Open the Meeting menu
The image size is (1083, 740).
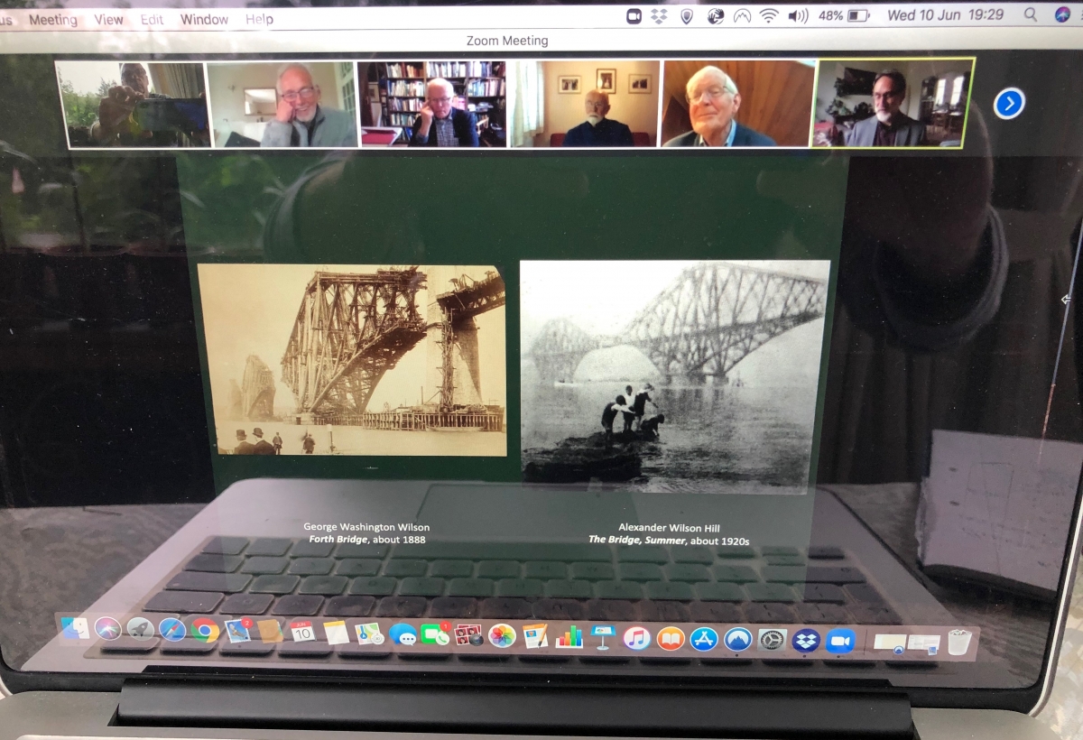52,19
